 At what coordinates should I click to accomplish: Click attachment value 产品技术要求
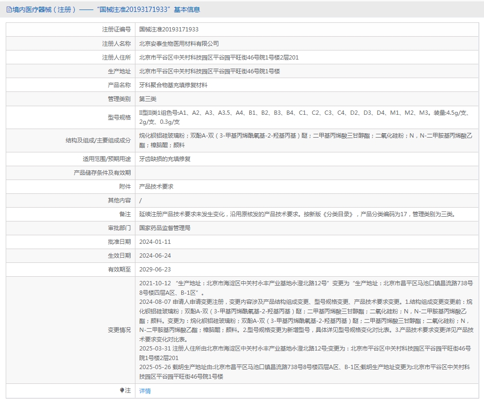(x=156, y=187)
